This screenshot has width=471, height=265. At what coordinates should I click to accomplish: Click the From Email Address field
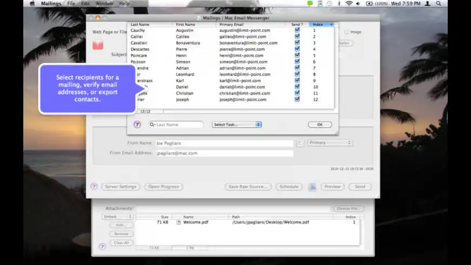(x=224, y=153)
